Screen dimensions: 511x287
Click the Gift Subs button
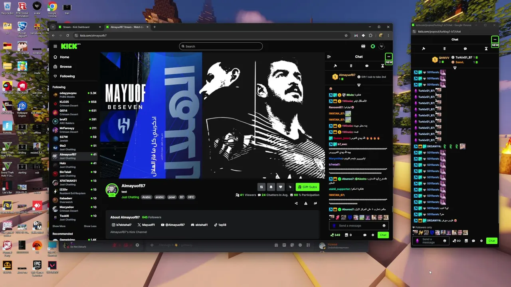click(x=307, y=187)
